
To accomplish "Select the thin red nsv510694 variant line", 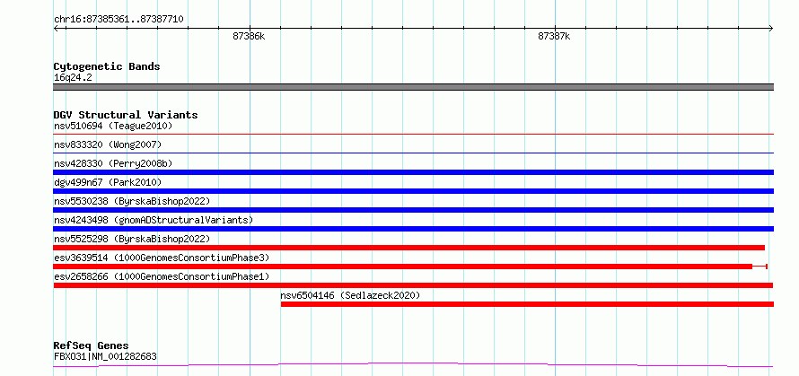I will (x=413, y=135).
